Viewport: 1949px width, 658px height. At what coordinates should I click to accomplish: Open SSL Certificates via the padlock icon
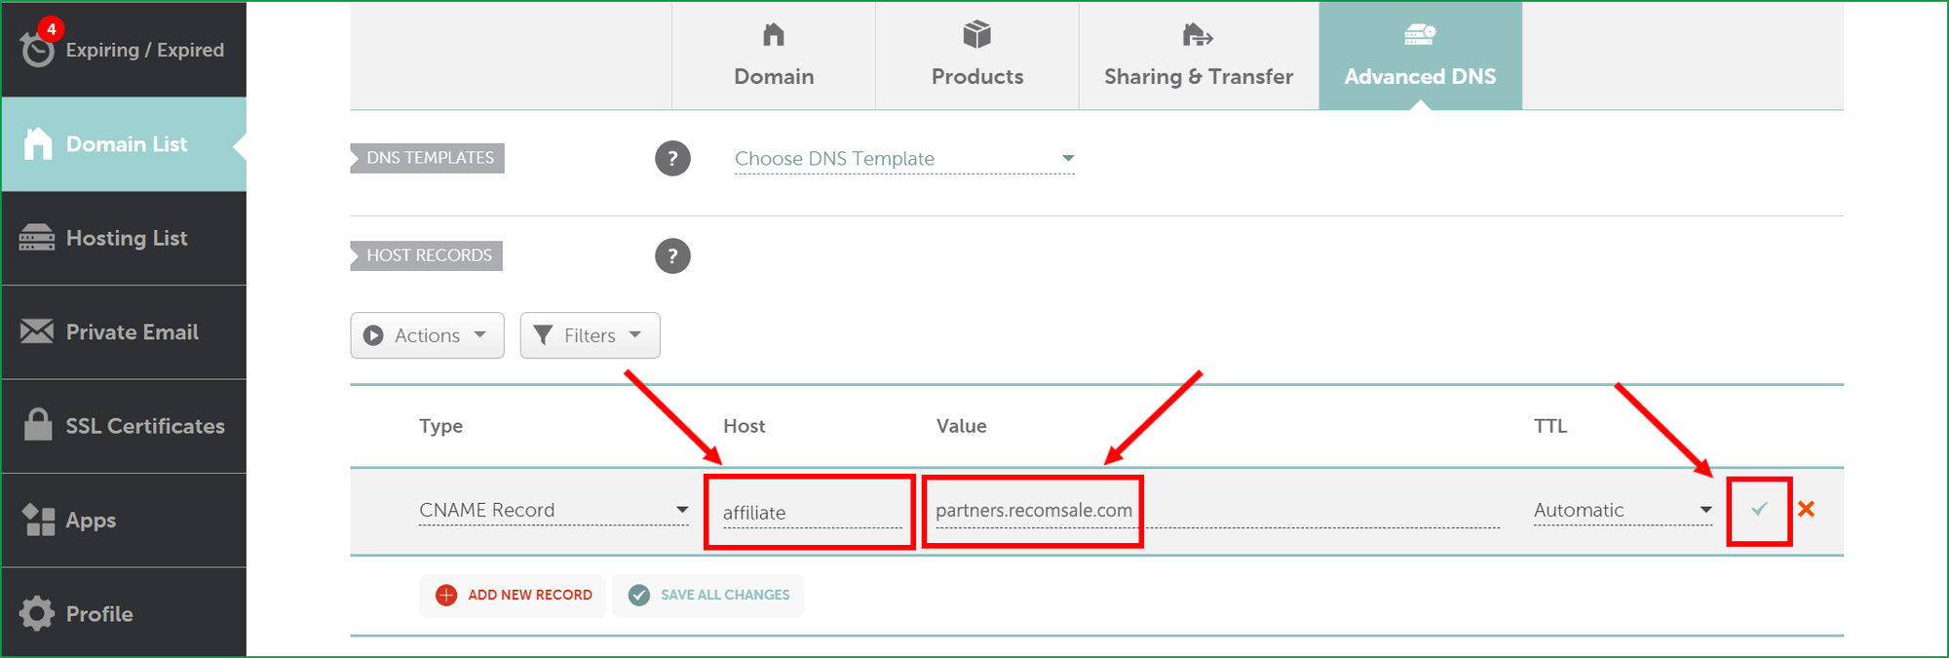coord(38,425)
